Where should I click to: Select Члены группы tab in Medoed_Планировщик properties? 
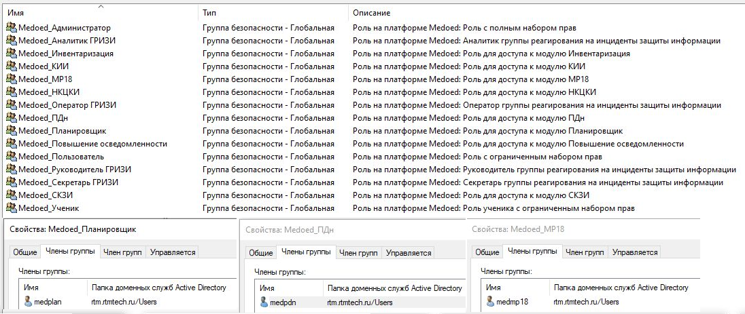point(70,252)
